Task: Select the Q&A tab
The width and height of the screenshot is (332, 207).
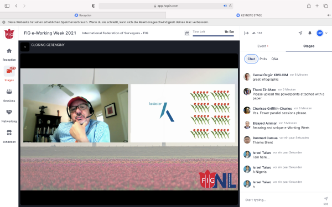Action: [x=274, y=59]
